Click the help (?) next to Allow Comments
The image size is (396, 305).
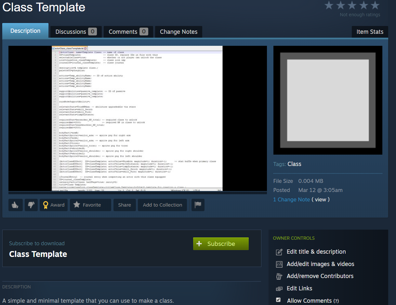coord(336,301)
